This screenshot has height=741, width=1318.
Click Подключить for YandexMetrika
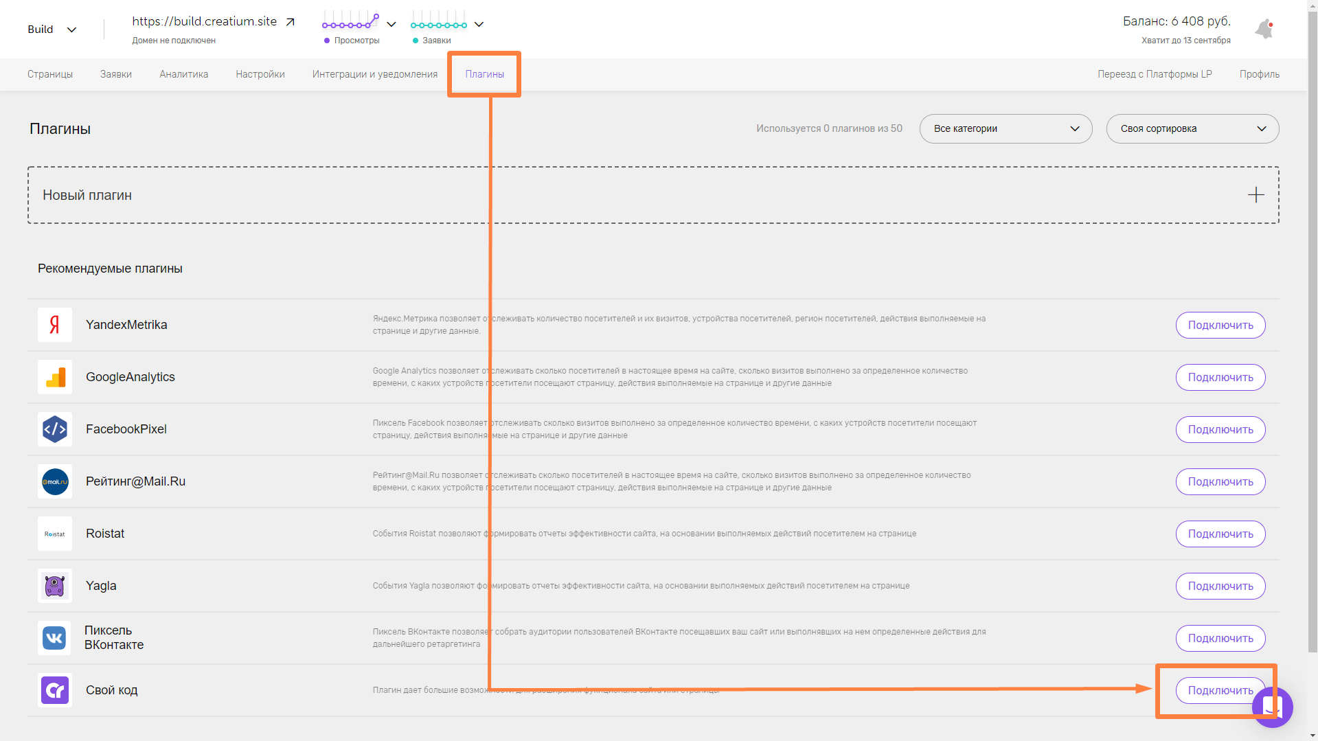1220,325
